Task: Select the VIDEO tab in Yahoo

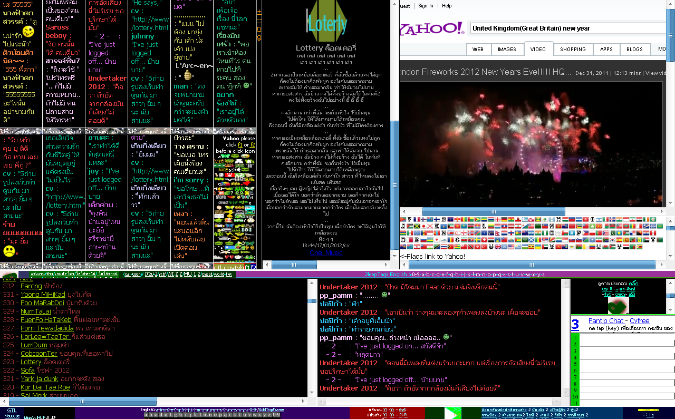Action: tap(538, 49)
